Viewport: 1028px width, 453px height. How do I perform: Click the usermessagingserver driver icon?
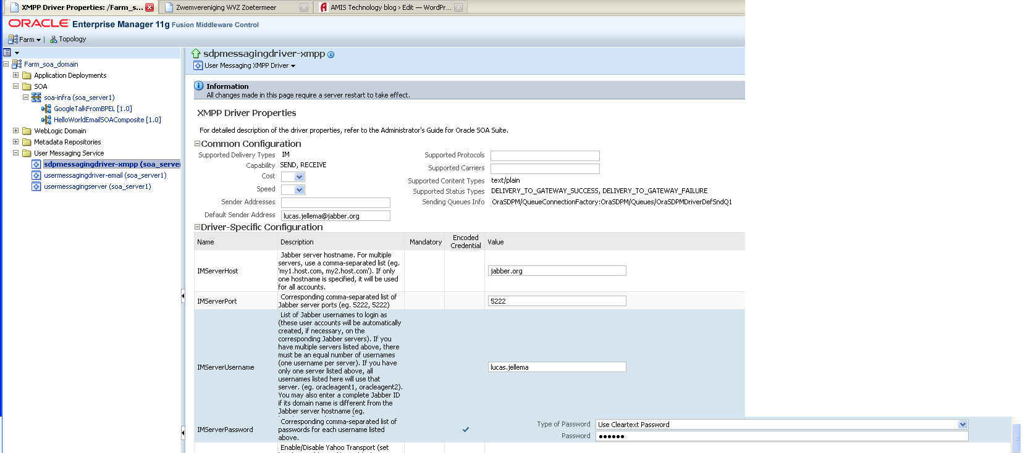click(x=36, y=186)
